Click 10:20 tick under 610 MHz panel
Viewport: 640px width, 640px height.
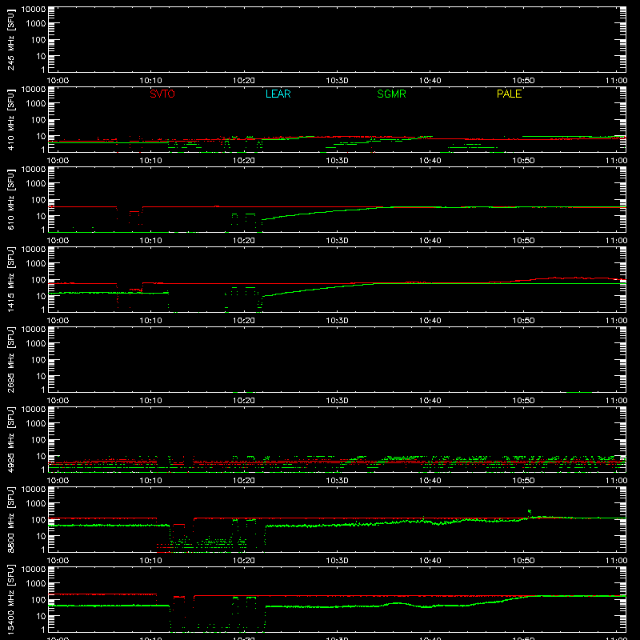point(244,241)
